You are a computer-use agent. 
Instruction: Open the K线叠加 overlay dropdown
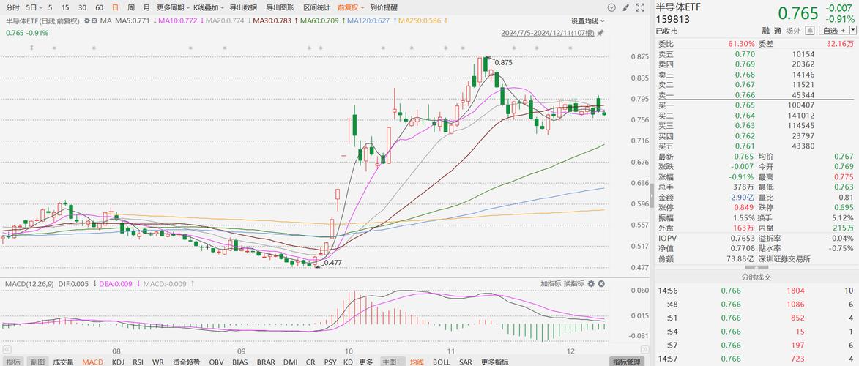(x=209, y=7)
